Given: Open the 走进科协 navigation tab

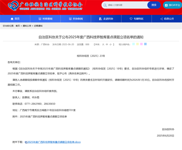Looking at the screenshot, I should point(106,19).
